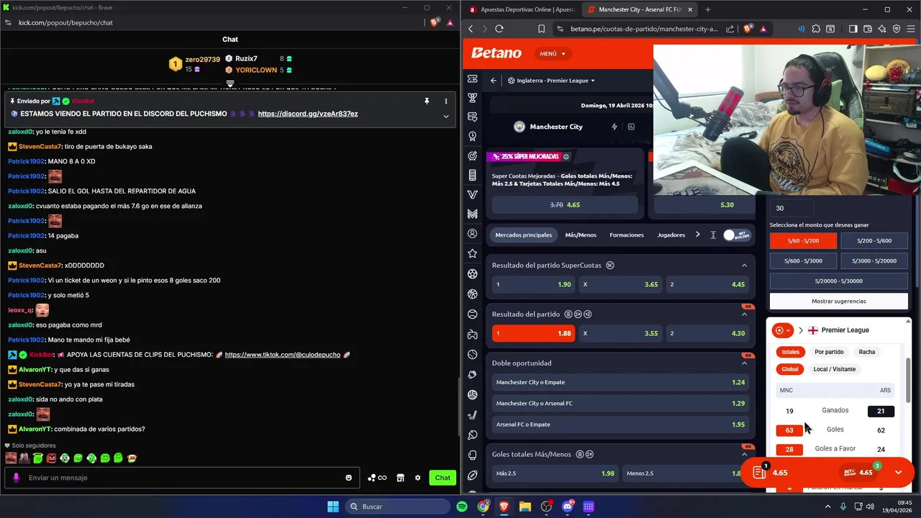Screen dimensions: 921x518
Task: Choose Arsenal FC o Empate at 1.95
Action: [620, 424]
